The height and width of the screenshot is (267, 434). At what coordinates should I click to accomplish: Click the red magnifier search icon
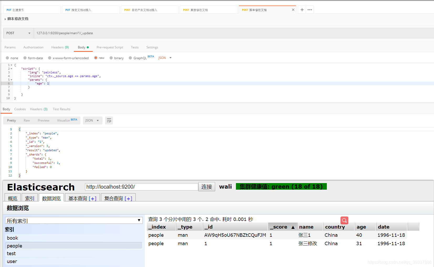tap(344, 220)
